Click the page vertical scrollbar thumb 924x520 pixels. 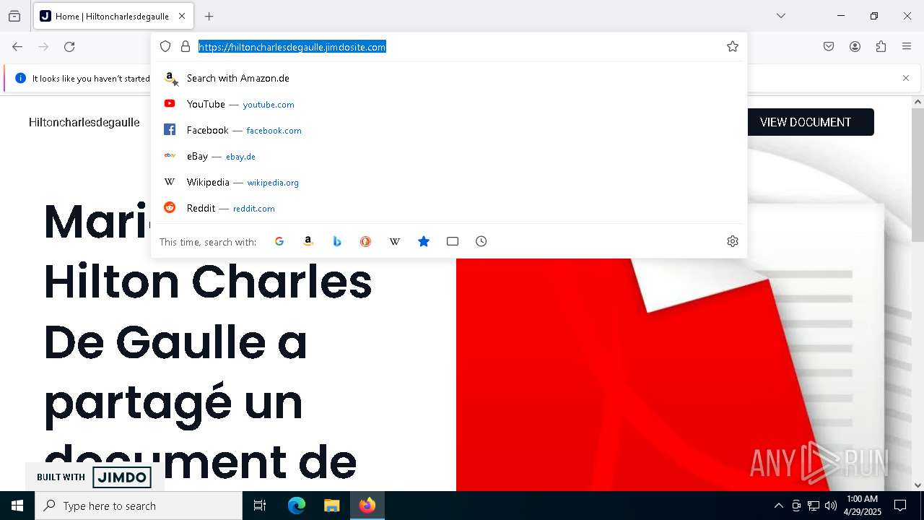tap(918, 175)
